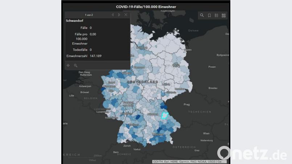Select the highlighted cyan Schwandorf district
Screen dimensions: 292x164
pos(165,116)
